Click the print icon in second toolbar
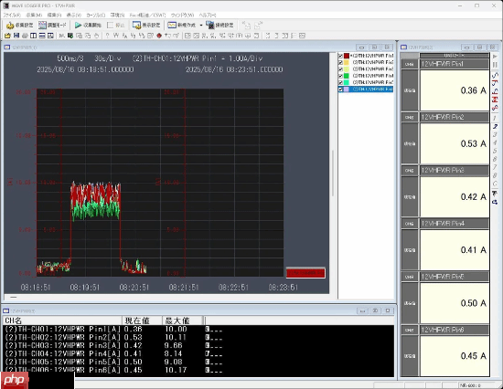The height and width of the screenshot is (389, 503). 25,36
